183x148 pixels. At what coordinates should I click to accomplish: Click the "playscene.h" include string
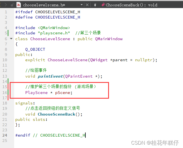54,33
